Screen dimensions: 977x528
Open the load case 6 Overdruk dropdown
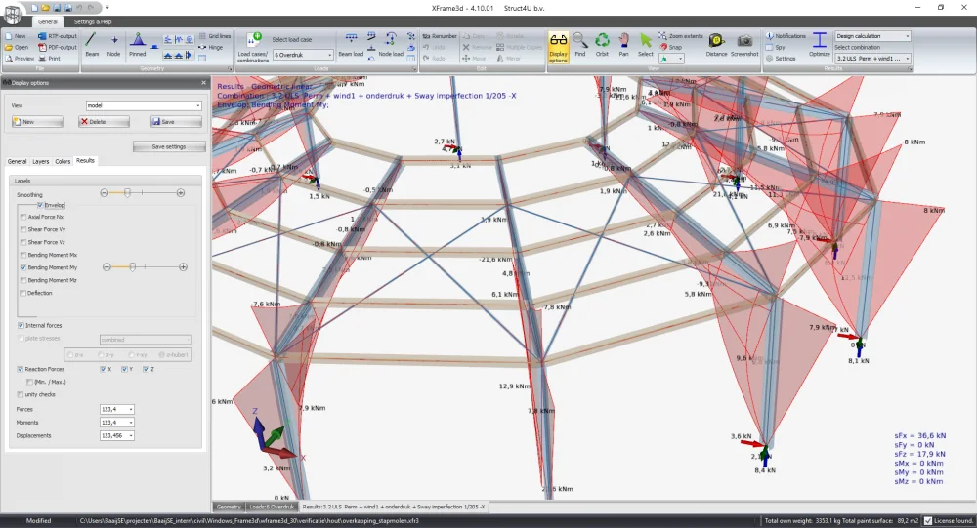point(303,55)
